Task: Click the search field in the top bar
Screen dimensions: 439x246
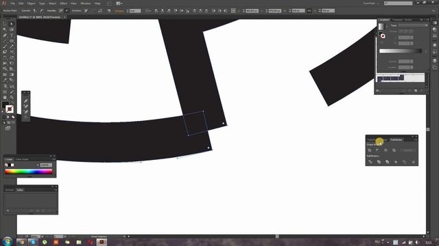Action: pyautogui.click(x=399, y=3)
